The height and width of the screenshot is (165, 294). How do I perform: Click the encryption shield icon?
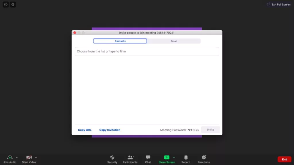(13, 4)
